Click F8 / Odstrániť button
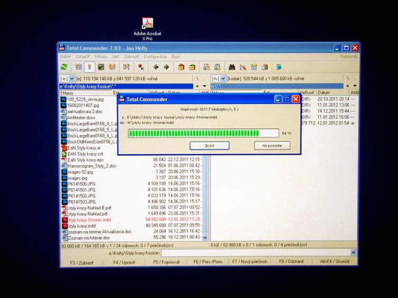Viewport: 398px width, 298px height. tap(292, 261)
